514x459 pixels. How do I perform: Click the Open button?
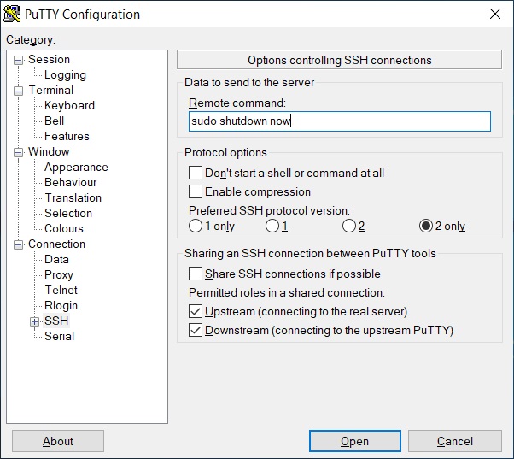(354, 441)
